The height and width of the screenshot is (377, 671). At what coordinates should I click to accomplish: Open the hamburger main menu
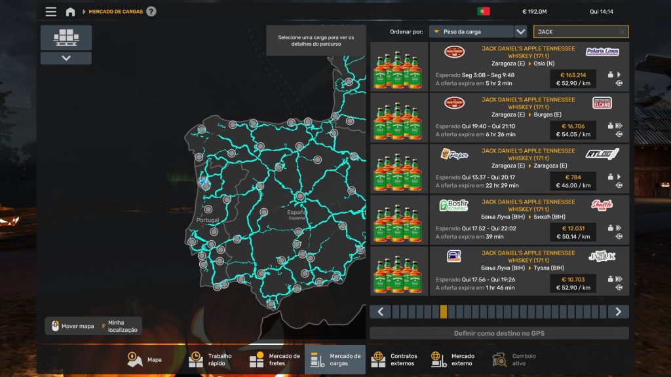point(51,12)
